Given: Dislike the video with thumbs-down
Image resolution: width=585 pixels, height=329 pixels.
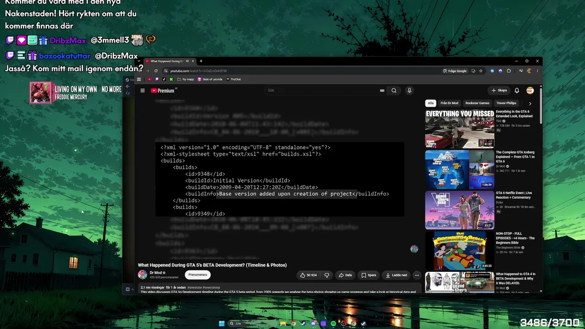Looking at the screenshot, I should [327, 275].
